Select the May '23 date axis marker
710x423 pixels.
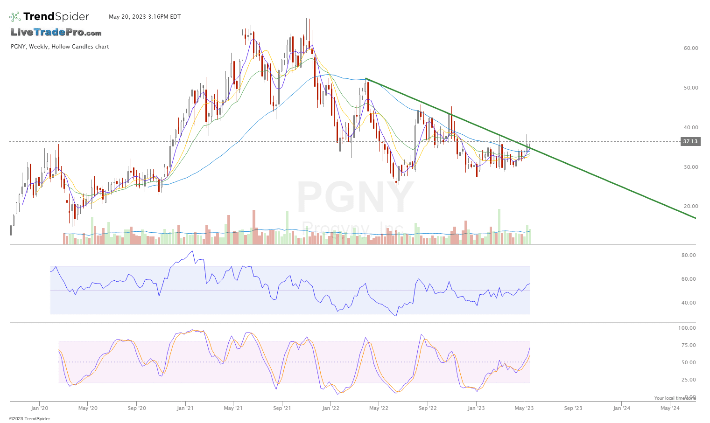coord(524,408)
